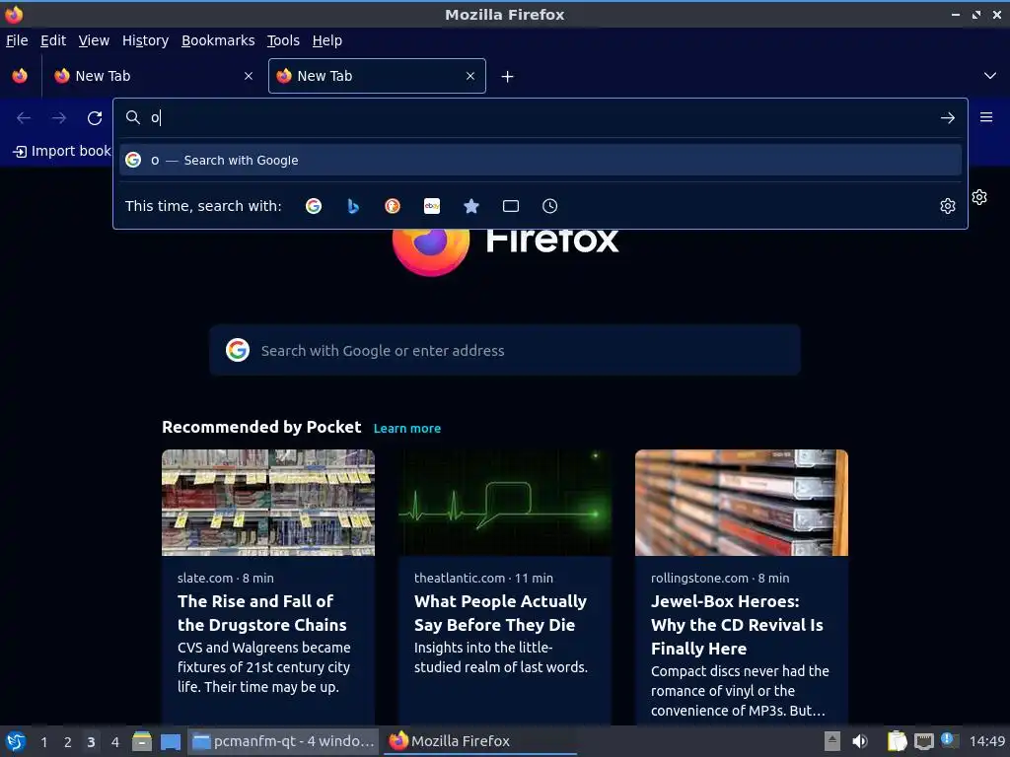Click the removable media eject tray icon

832,741
